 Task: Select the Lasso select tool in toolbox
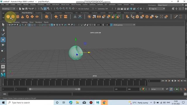point(3,30)
